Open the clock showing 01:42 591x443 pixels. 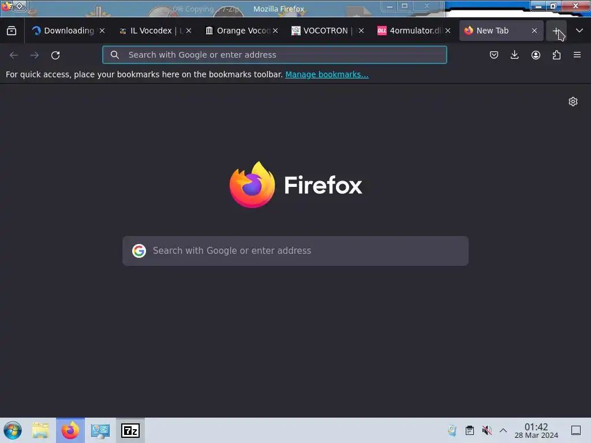[x=536, y=430]
